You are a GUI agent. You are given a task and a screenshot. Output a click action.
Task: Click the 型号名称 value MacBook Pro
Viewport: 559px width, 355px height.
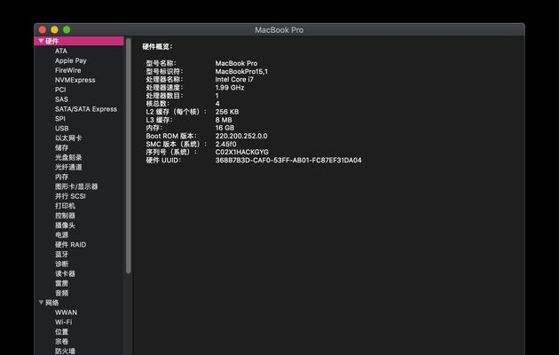click(236, 63)
